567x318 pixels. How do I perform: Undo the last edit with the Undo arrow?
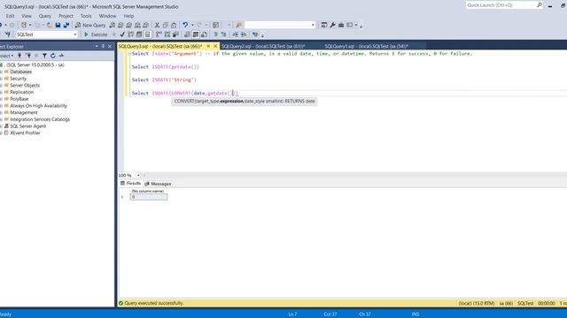[x=185, y=25]
